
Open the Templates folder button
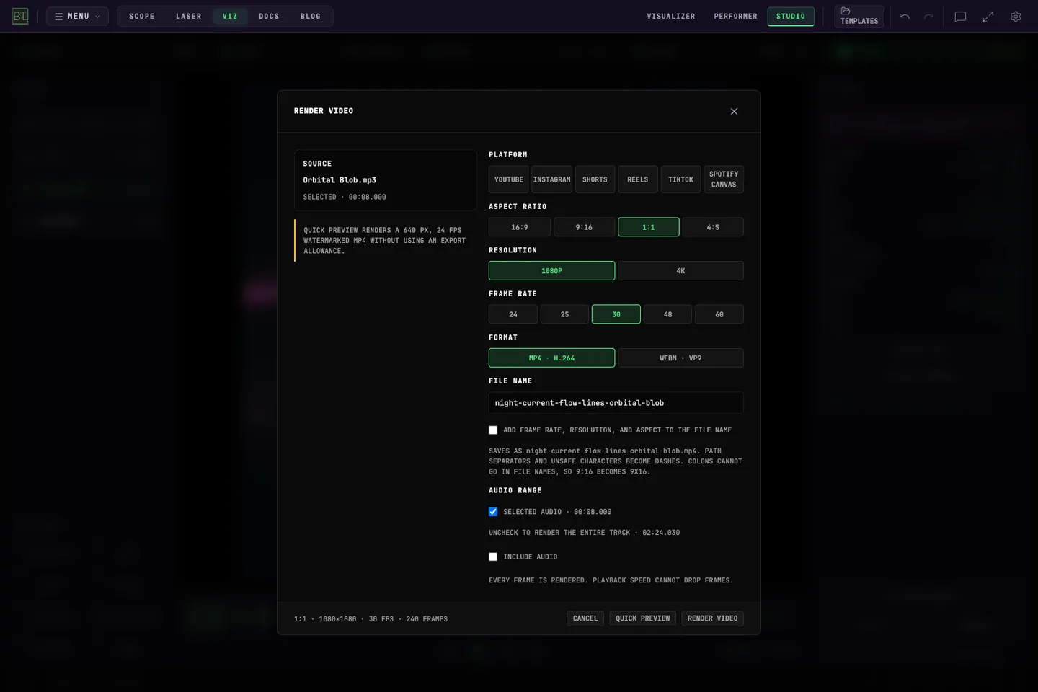coord(859,16)
